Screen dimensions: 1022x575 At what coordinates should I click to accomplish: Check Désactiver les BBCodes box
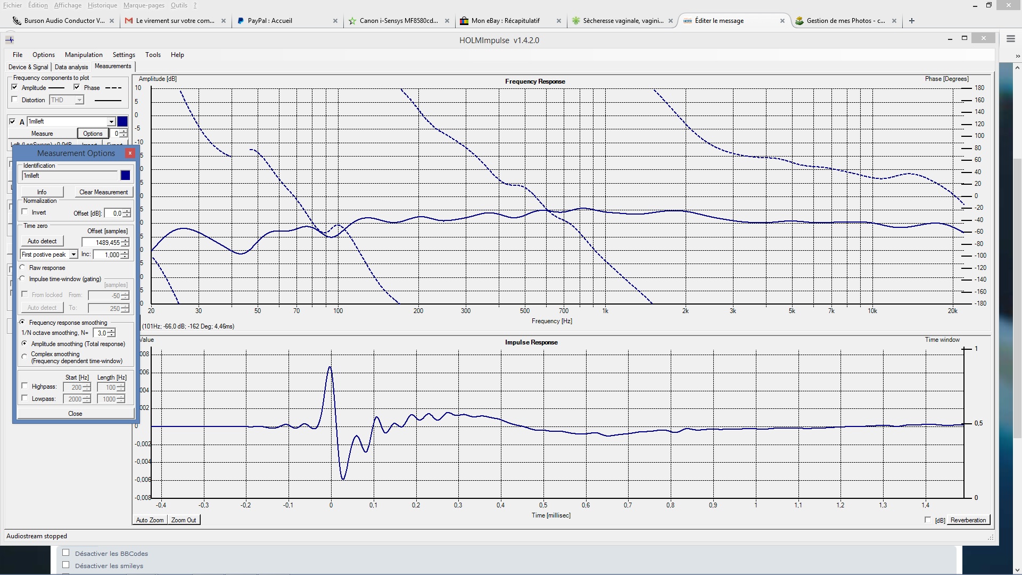pos(66,553)
